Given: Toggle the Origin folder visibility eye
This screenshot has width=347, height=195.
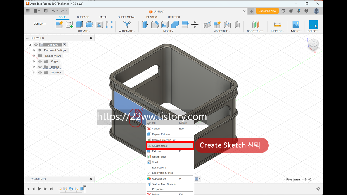Looking at the screenshot, I should pos(40,61).
